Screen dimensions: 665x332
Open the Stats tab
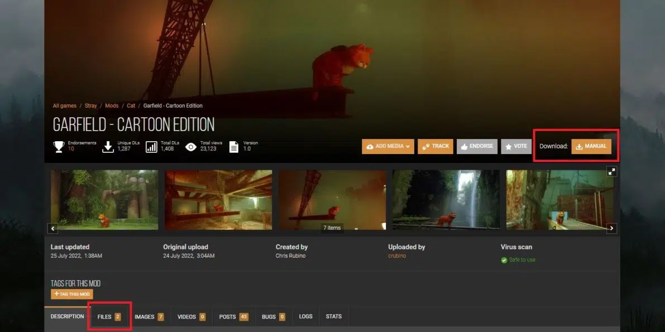coord(334,317)
